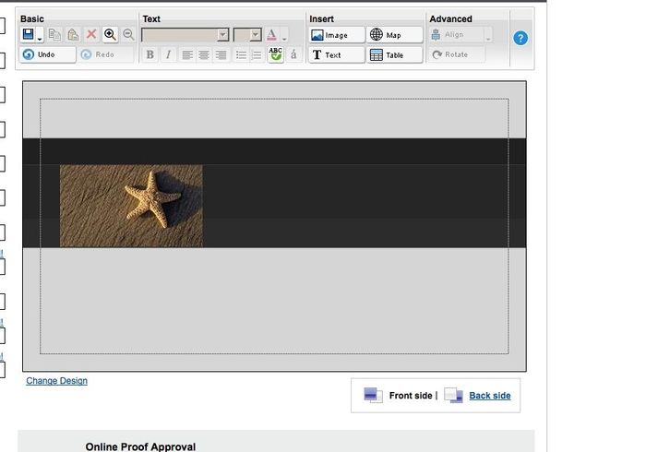Select the starfish image on the canvas
The width and height of the screenshot is (646, 452).
click(131, 206)
